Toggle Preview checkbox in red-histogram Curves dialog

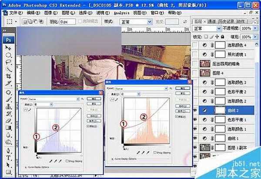[177, 117]
